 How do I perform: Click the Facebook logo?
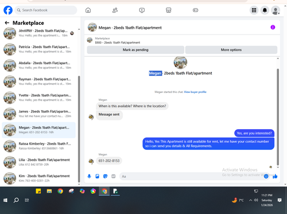tap(8, 10)
